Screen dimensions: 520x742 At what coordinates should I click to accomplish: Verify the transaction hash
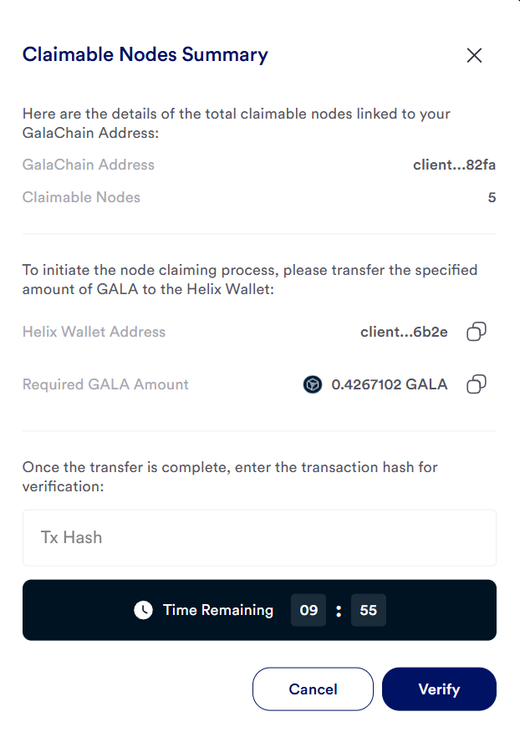pyautogui.click(x=439, y=689)
